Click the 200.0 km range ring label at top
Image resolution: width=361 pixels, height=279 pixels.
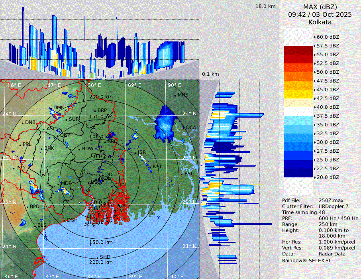coord(100,97)
